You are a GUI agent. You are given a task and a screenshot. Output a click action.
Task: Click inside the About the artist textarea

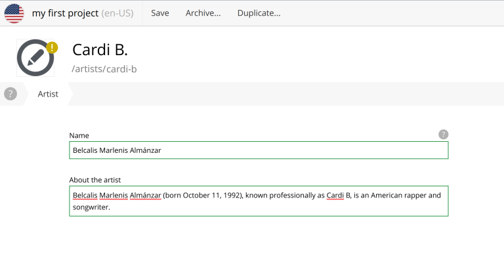pos(259,201)
